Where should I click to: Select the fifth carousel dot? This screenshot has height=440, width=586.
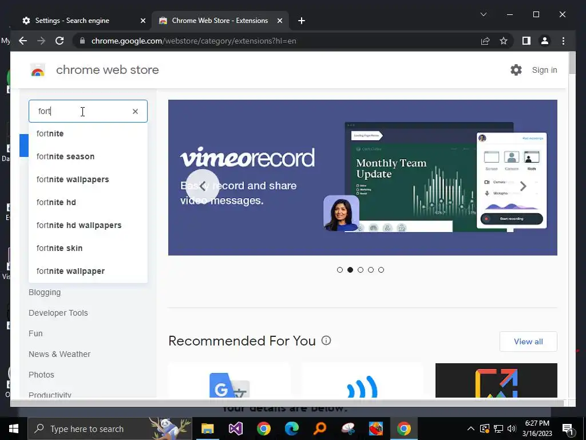381,270
